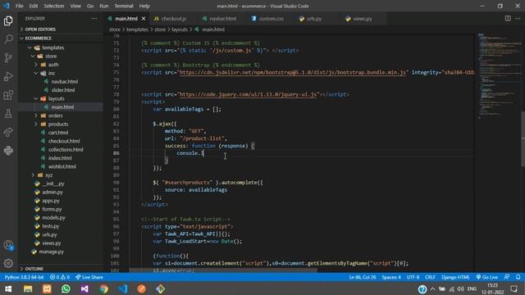
Task: Go to line via Ln 86, Col 26
Action: tap(363, 277)
